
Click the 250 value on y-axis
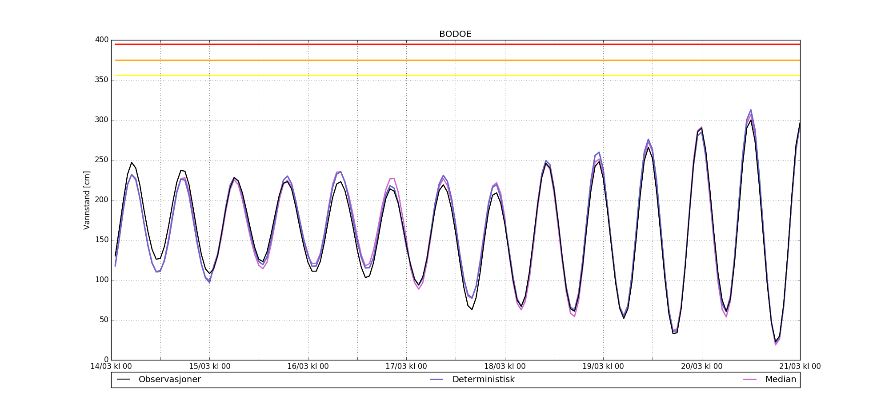click(102, 160)
